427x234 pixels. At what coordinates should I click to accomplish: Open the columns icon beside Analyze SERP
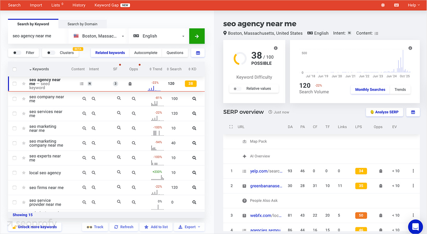click(412, 112)
